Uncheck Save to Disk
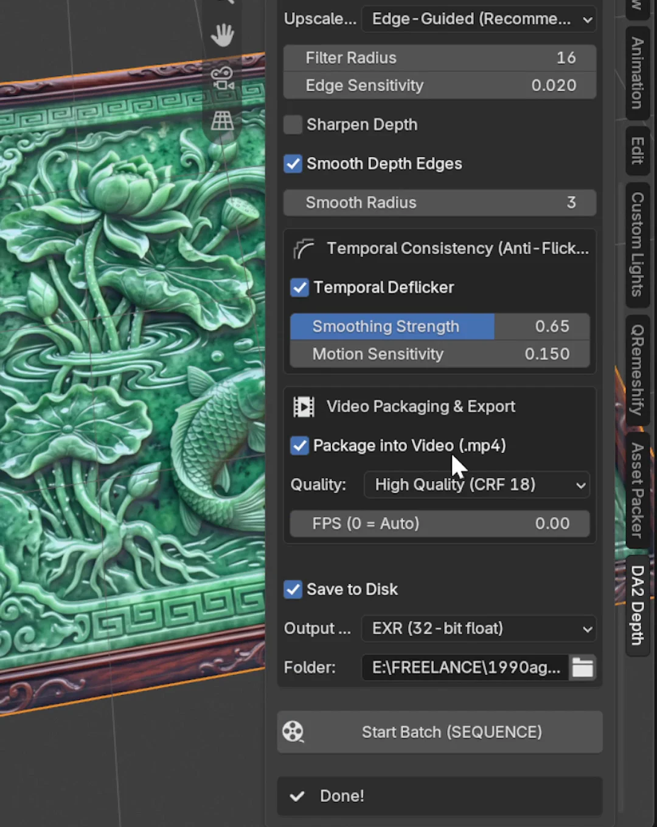 [293, 589]
